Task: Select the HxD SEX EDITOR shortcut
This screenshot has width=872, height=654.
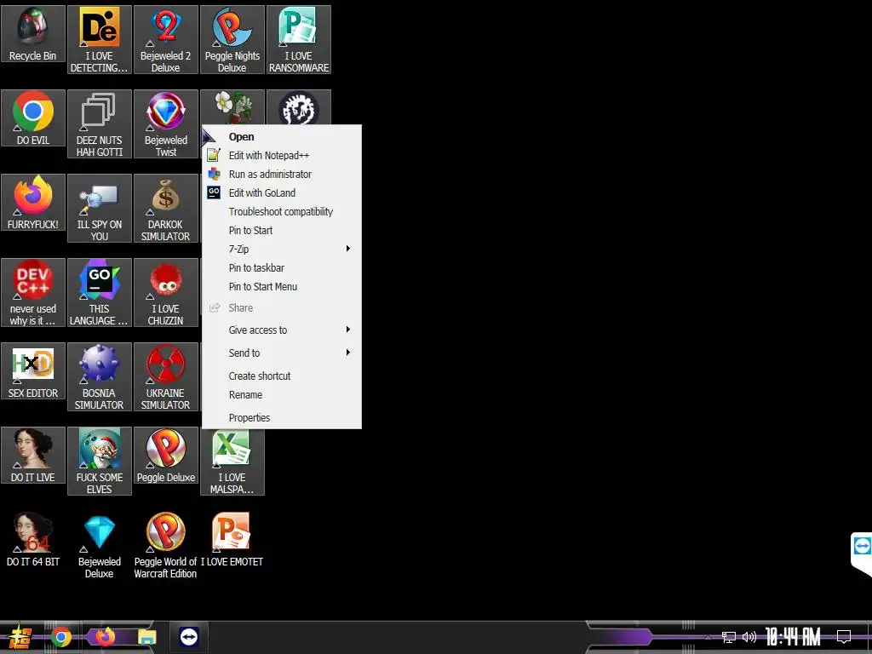Action: (x=33, y=371)
